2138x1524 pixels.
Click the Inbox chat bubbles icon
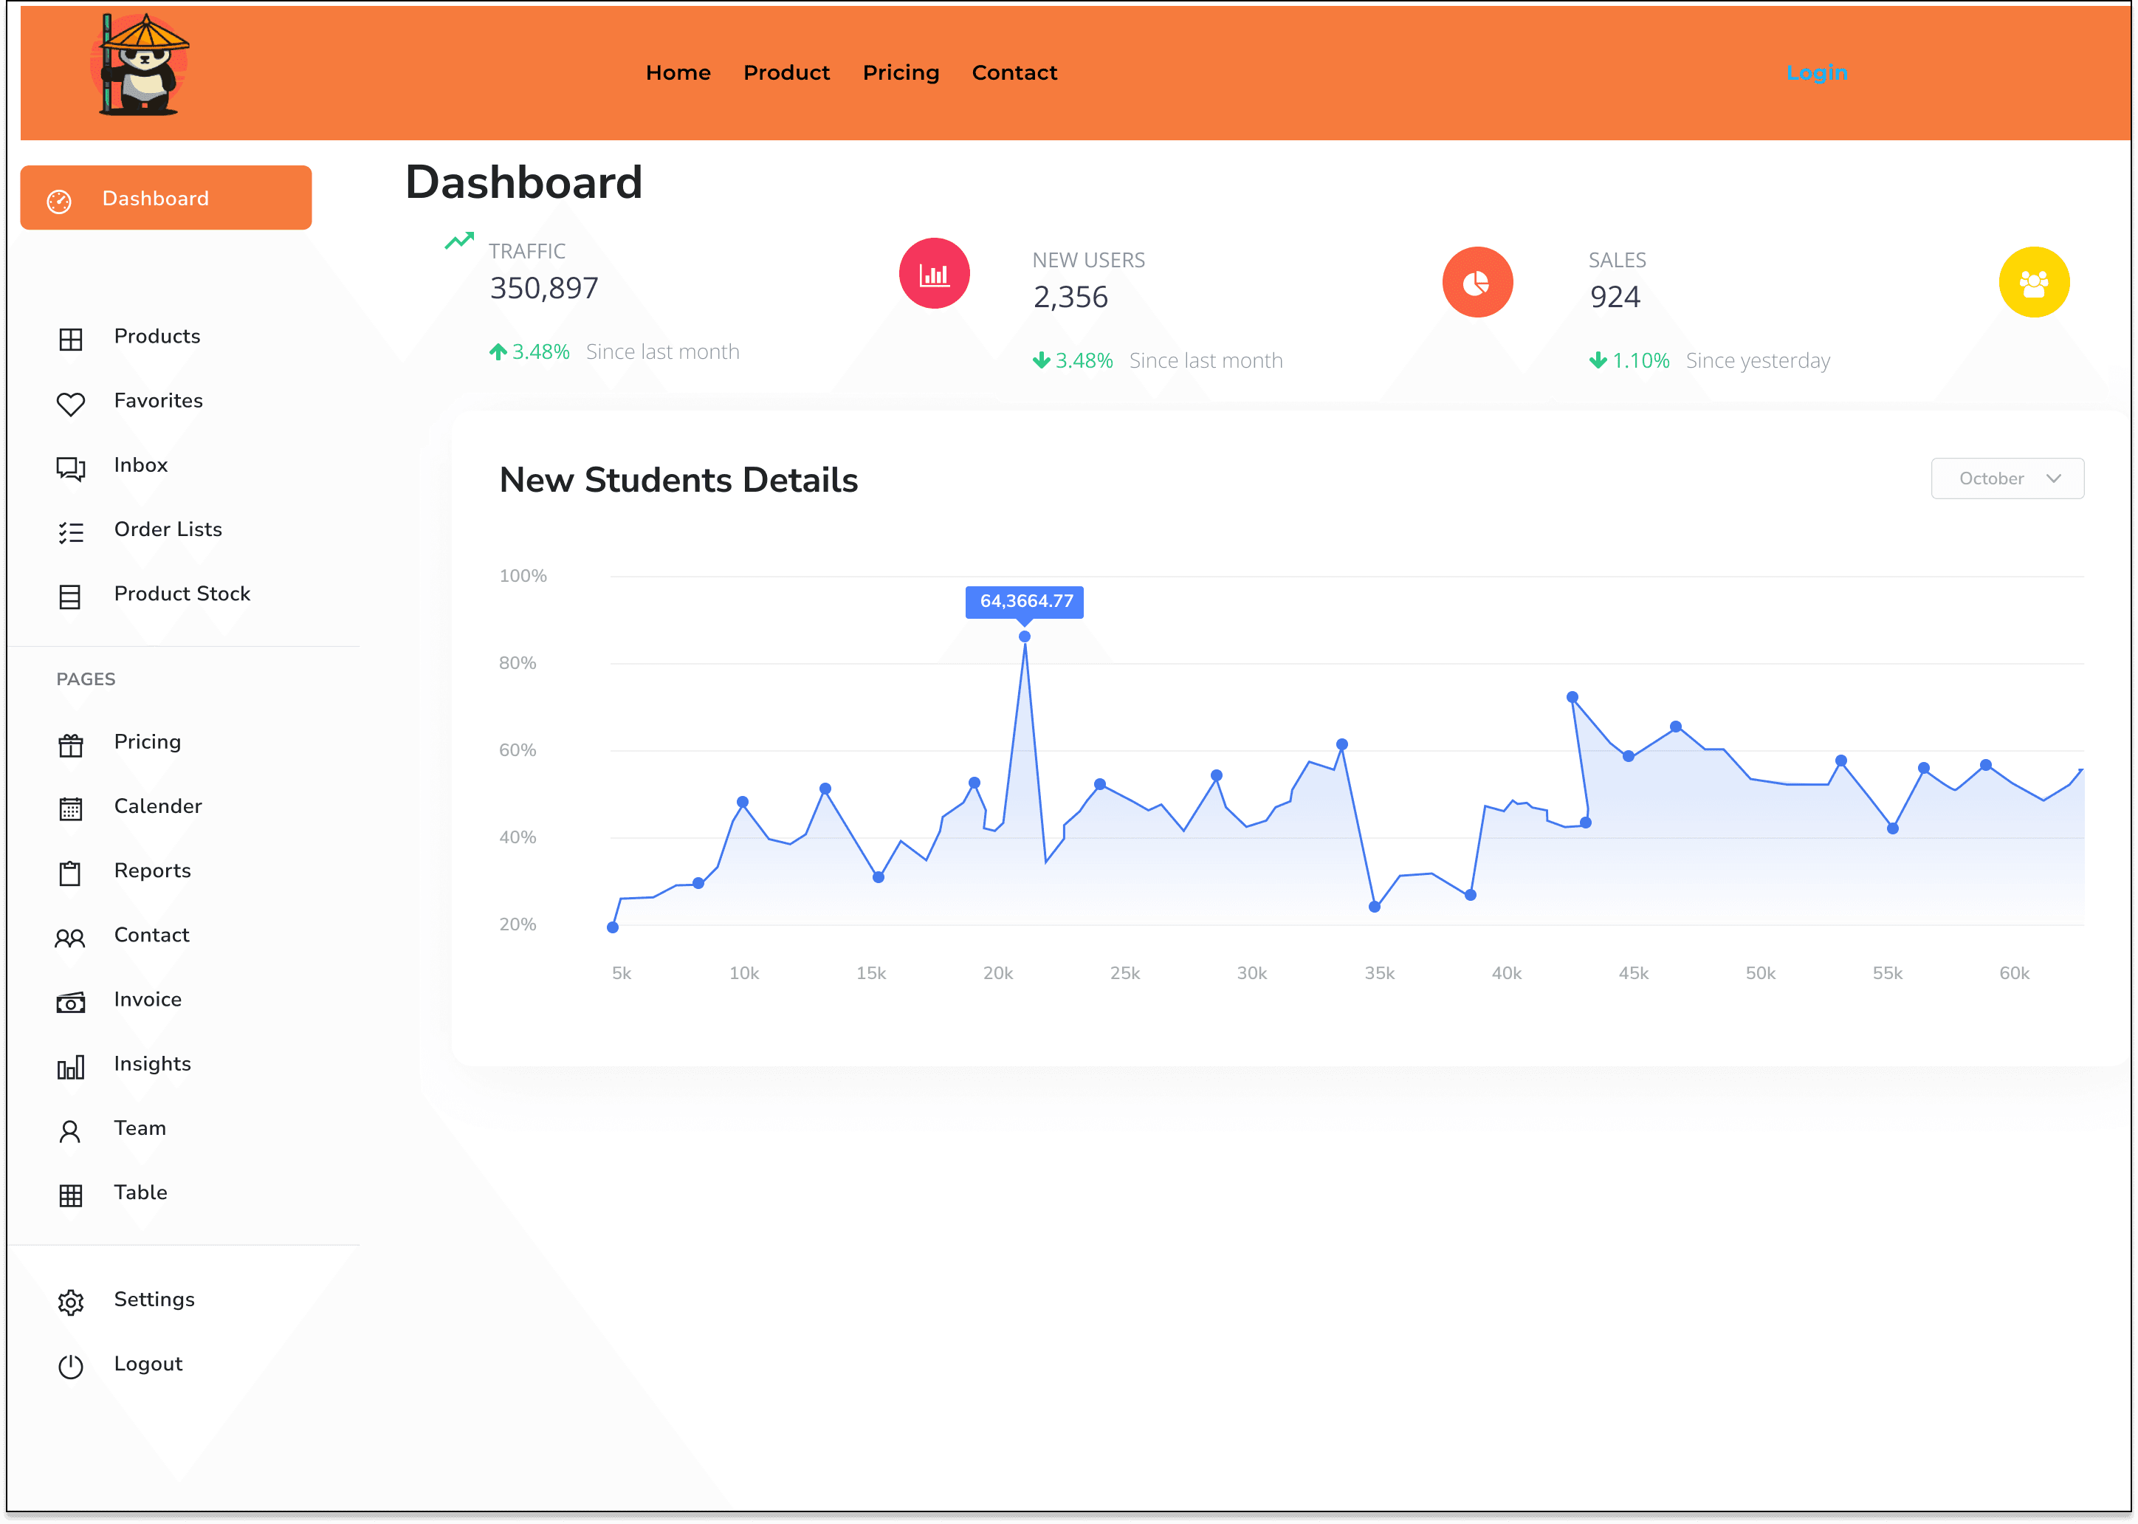click(x=70, y=467)
